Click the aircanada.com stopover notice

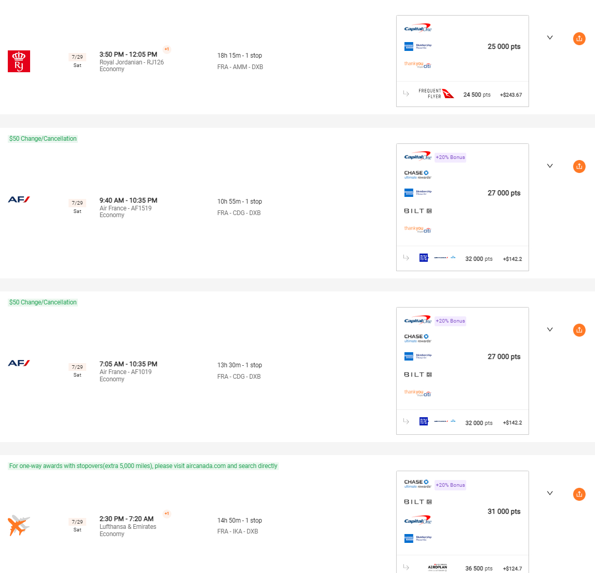143,466
